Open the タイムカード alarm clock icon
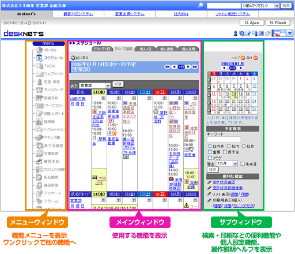 40,90
